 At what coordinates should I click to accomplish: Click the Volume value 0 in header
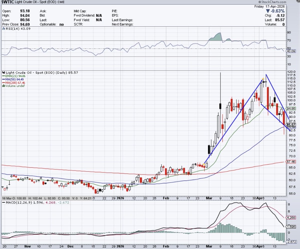click(x=283, y=24)
